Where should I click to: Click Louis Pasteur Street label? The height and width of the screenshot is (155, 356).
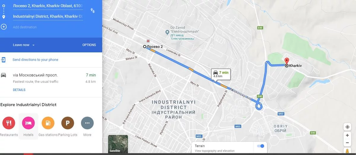(x=146, y=141)
